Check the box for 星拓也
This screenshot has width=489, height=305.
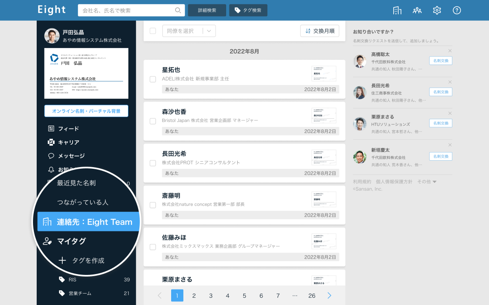(153, 79)
